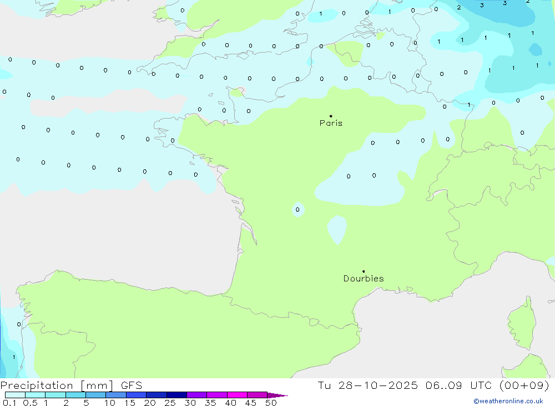Click the legend scale label '30'
The height and width of the screenshot is (406, 555).
[190, 403]
